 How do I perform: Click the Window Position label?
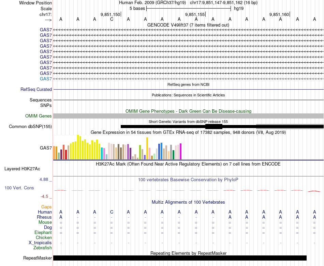click(x=35, y=3)
